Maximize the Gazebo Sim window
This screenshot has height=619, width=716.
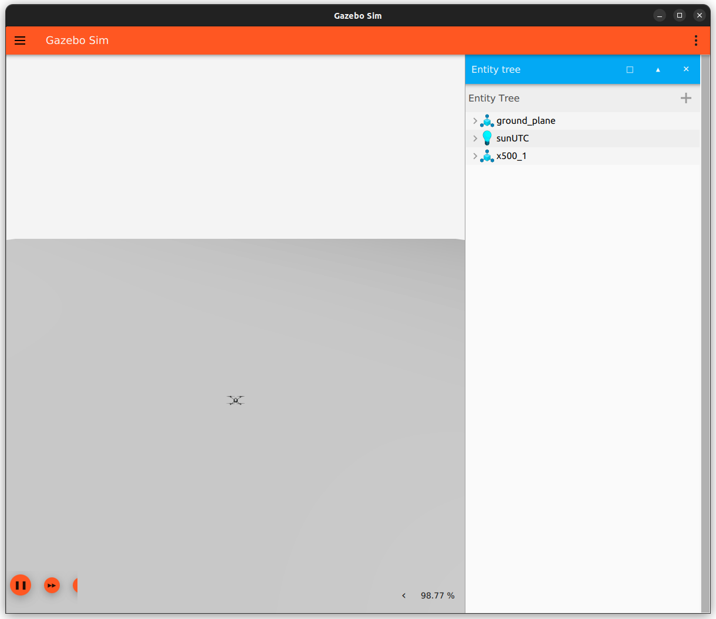click(x=680, y=16)
